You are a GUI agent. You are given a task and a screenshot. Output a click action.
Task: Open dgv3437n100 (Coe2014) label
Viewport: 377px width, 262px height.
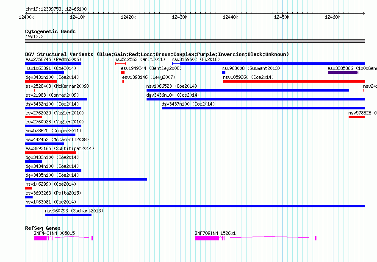188,104
